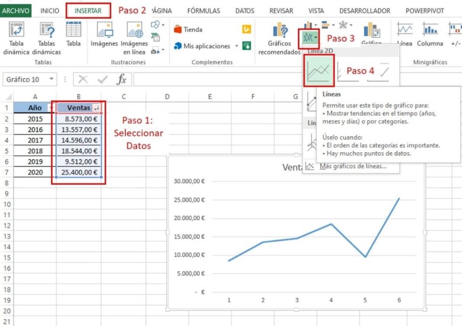This screenshot has height=326, width=462.
Task: Click the Año header cell
Action: tap(35, 108)
